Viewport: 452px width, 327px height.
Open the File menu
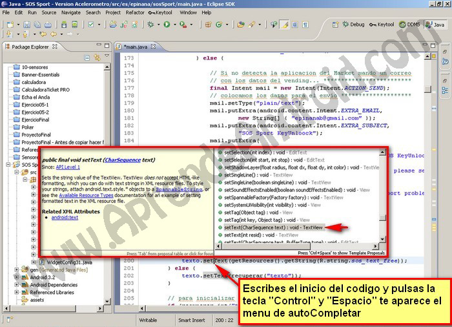pyautogui.click(x=6, y=12)
